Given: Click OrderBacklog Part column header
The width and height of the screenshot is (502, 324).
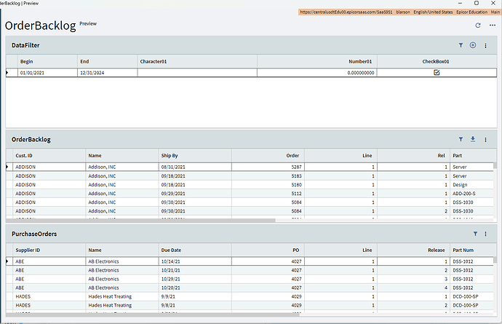Looking at the screenshot, I should 471,156.
